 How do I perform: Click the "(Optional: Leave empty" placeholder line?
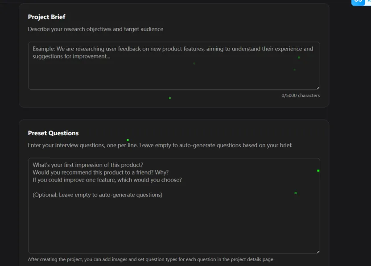[97, 195]
